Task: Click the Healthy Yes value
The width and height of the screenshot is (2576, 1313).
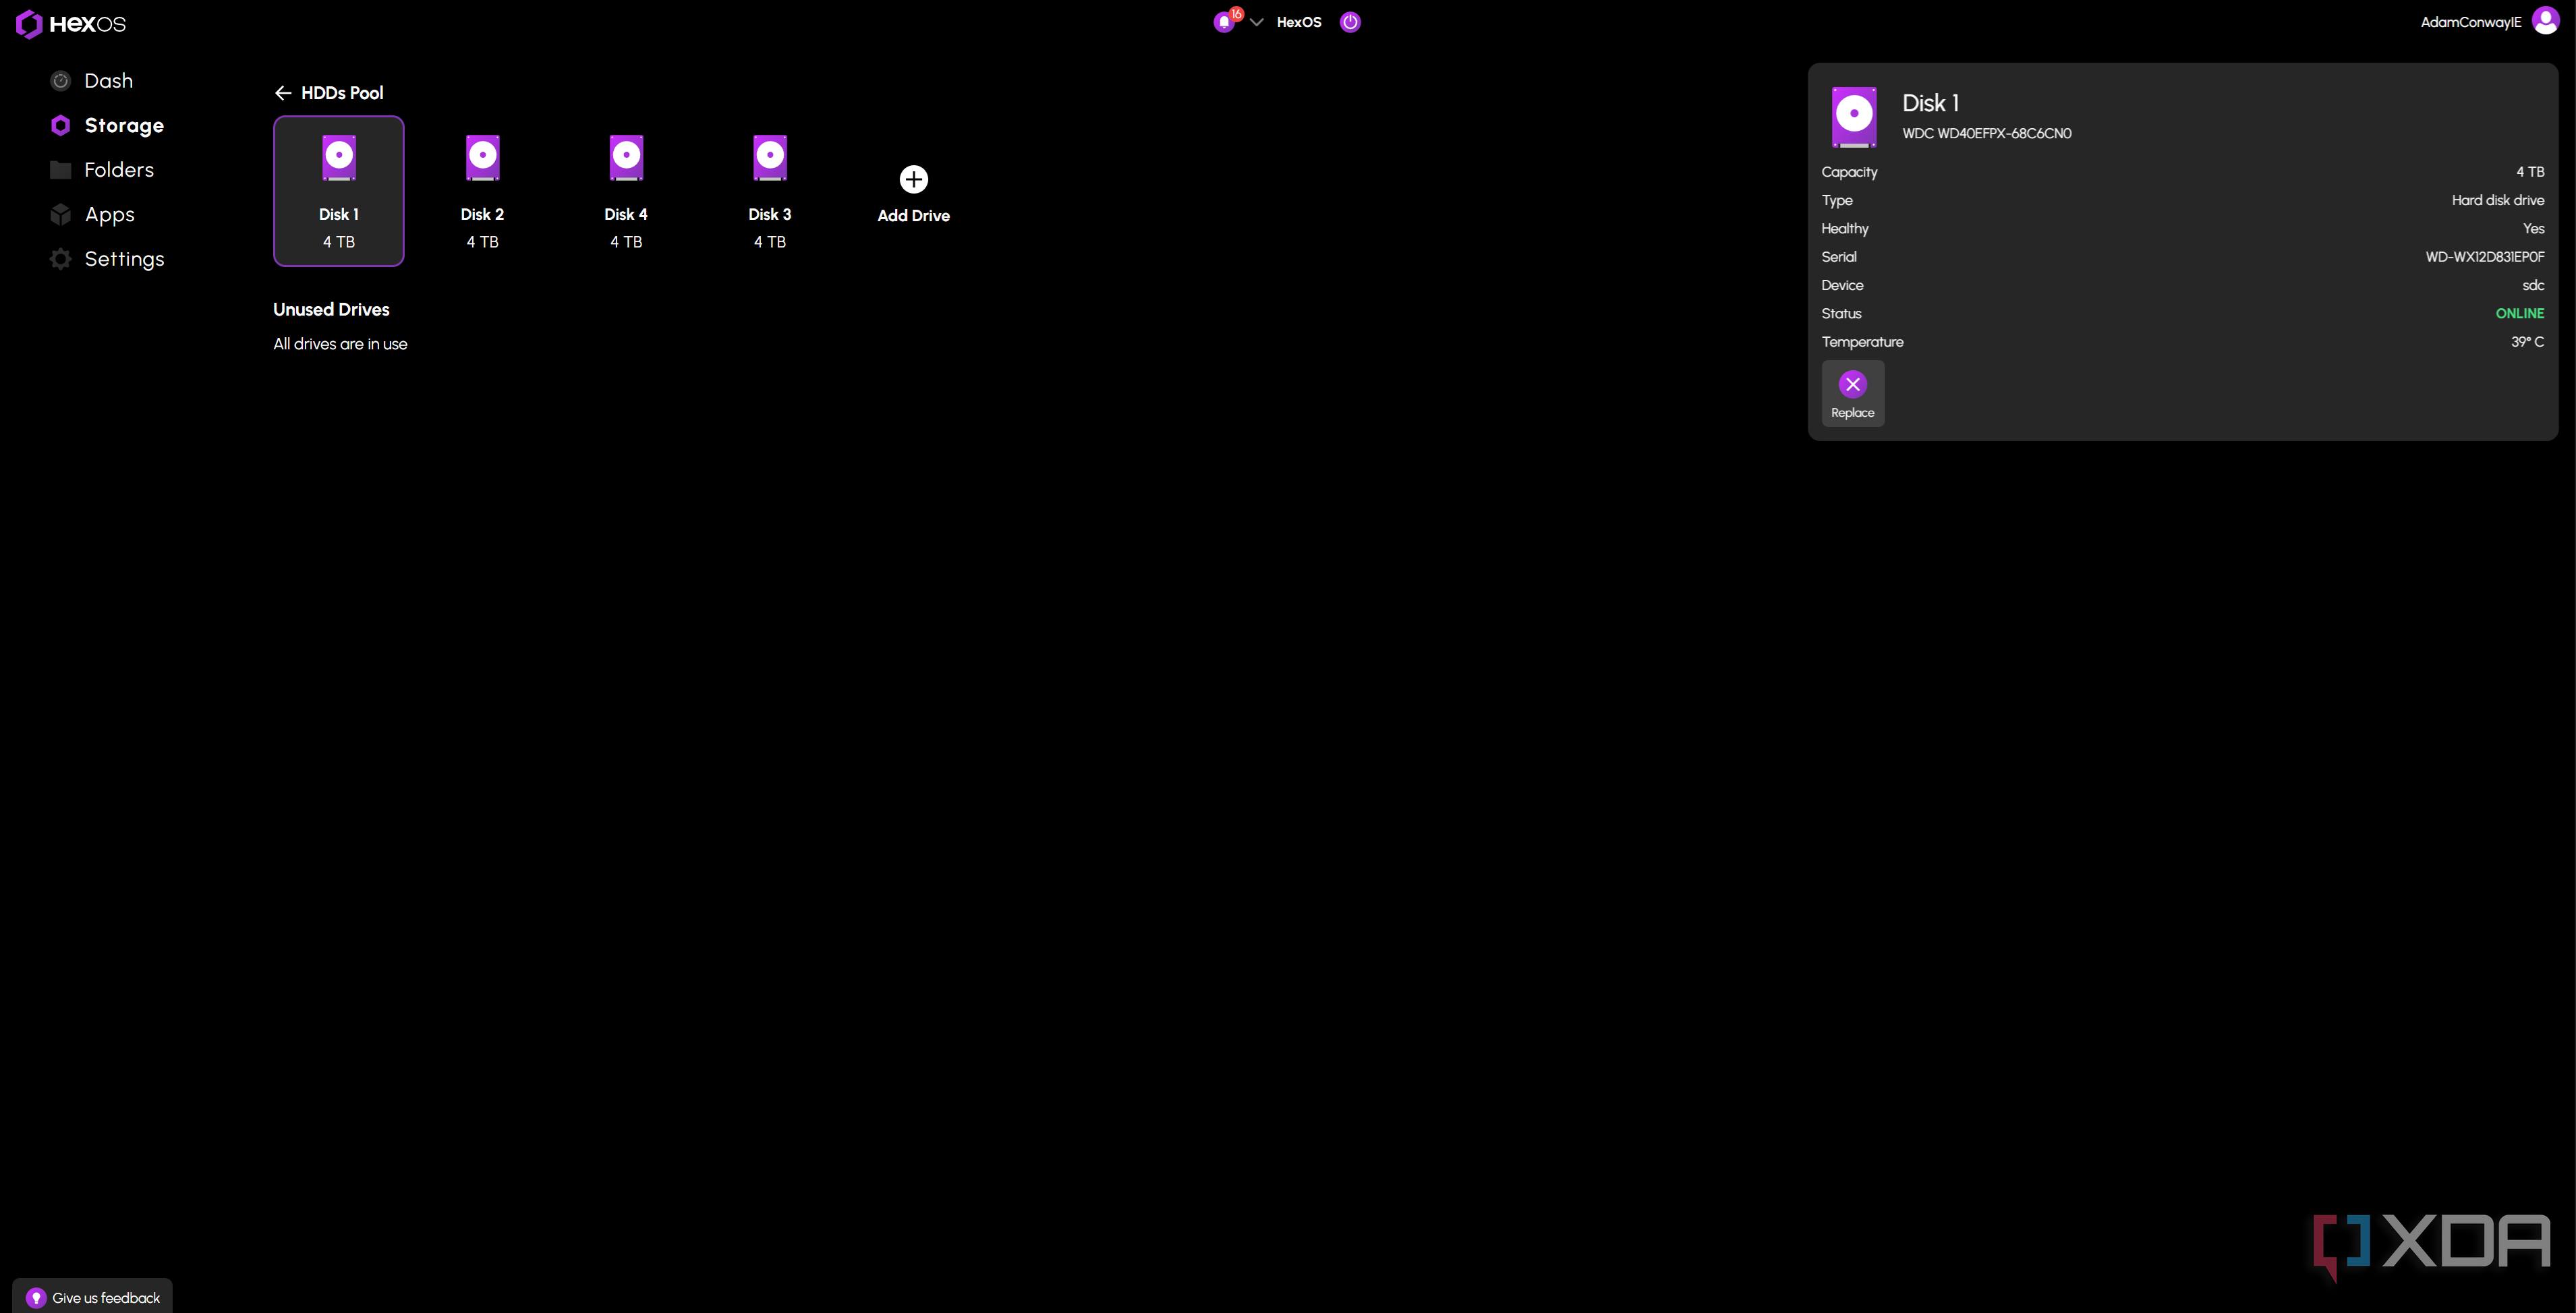Action: [x=2534, y=229]
